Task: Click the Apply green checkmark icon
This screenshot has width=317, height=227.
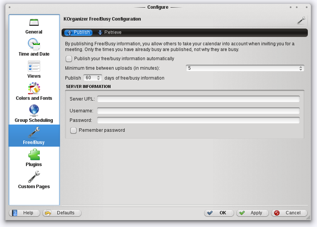Action: point(242,213)
